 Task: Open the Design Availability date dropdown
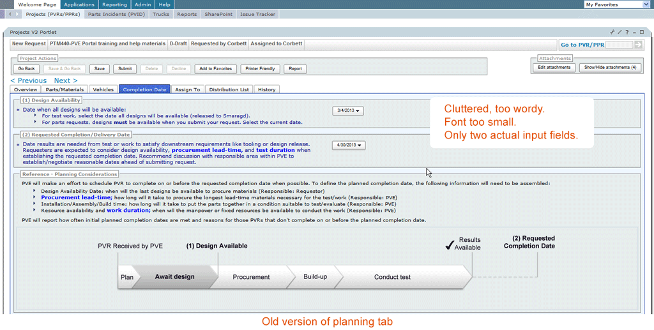(348, 110)
